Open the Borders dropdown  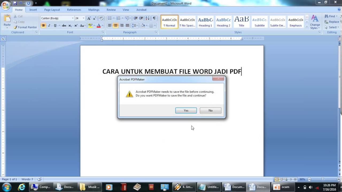(155, 26)
